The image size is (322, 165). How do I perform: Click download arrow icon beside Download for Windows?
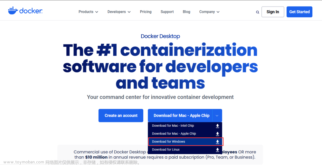pos(218,142)
